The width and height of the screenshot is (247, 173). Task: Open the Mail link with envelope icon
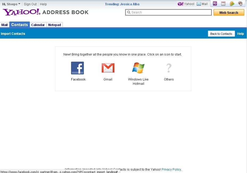point(202,4)
